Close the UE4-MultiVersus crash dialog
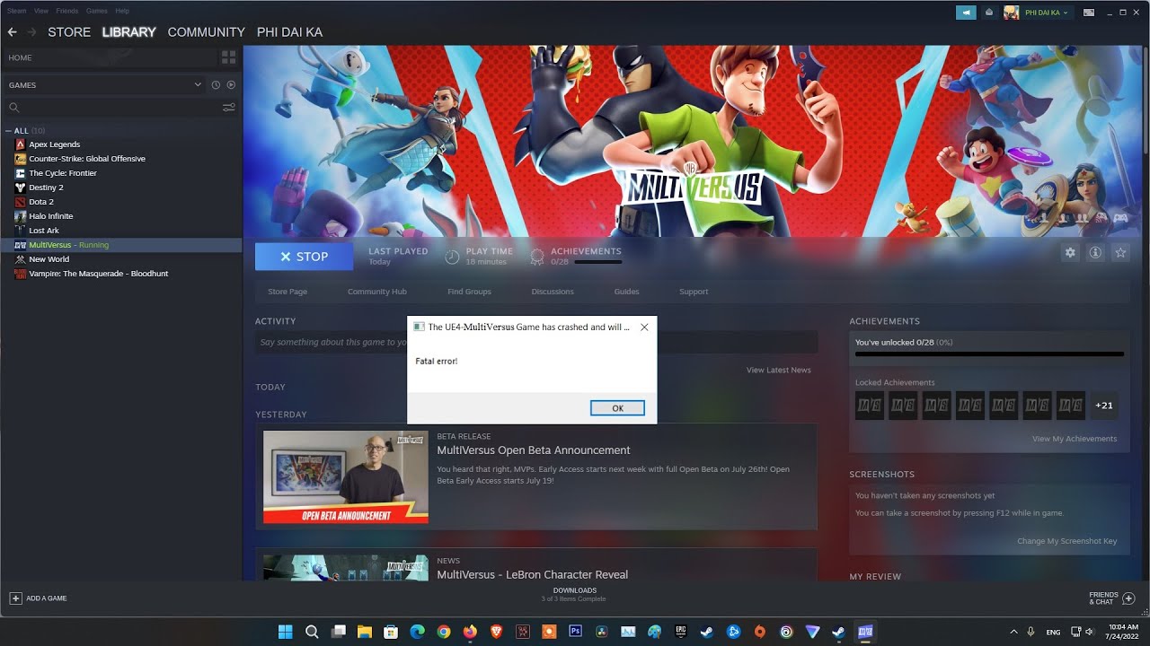 pos(644,327)
